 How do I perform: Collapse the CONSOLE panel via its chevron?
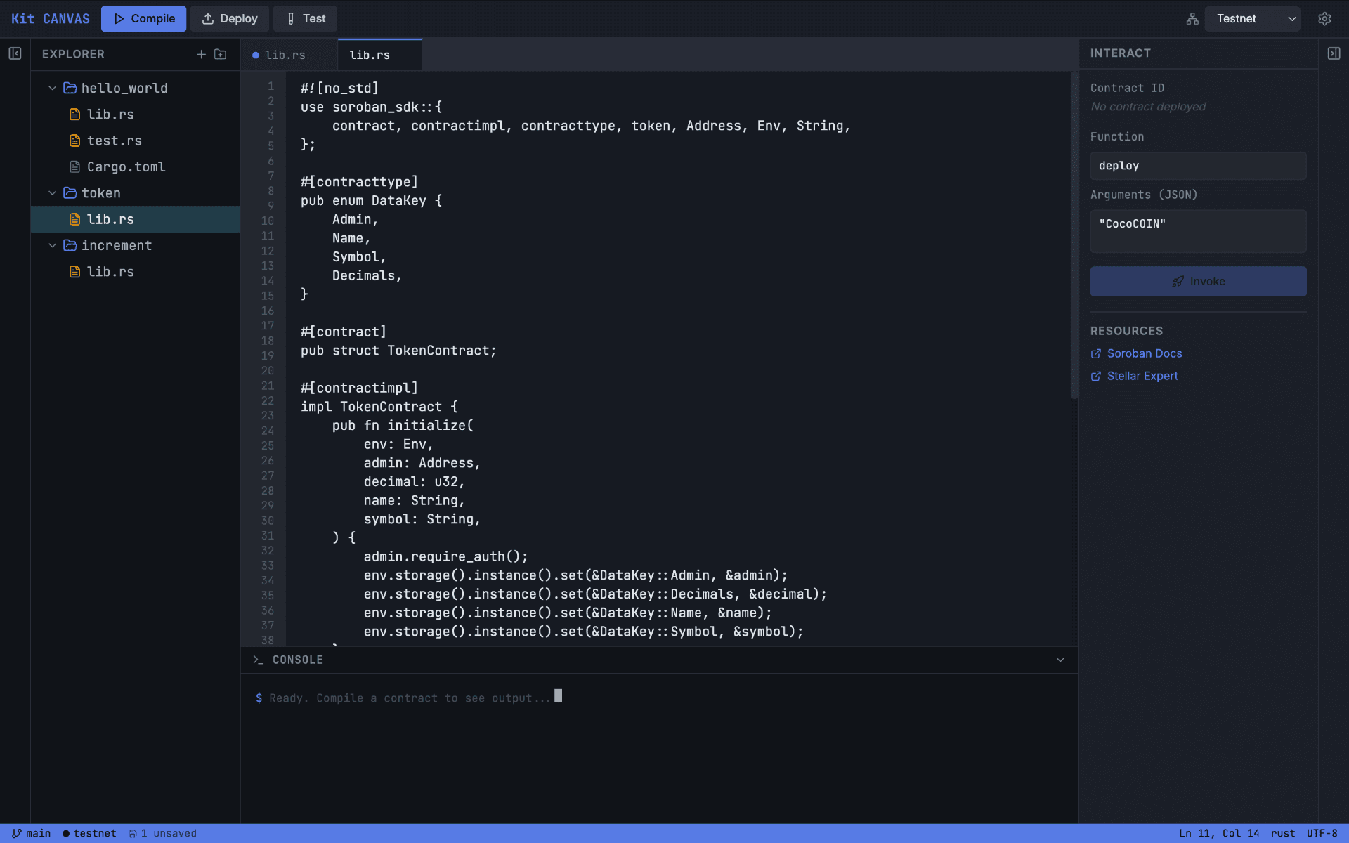pyautogui.click(x=1060, y=660)
